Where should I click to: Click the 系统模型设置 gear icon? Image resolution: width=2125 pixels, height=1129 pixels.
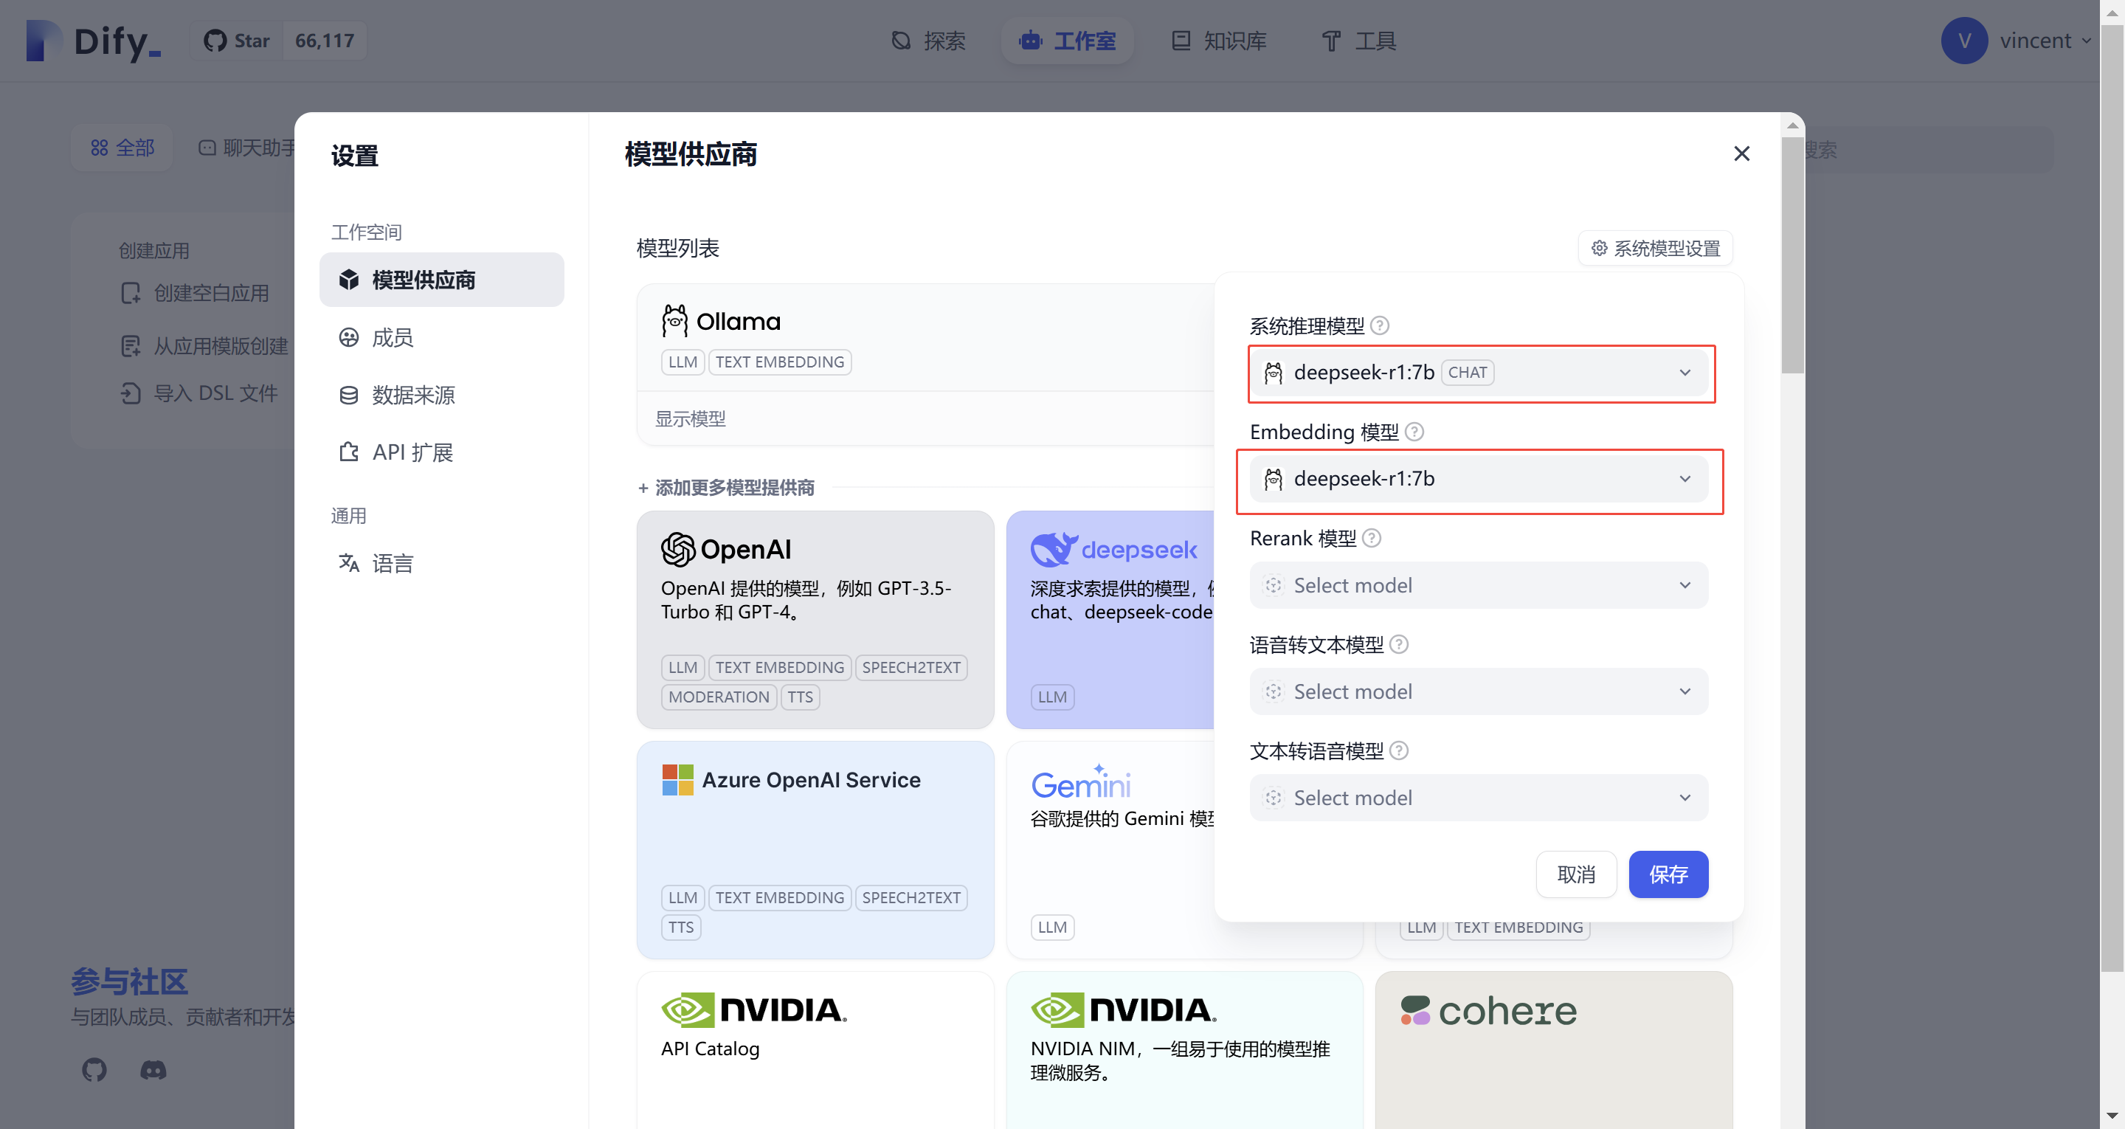[x=1599, y=249]
